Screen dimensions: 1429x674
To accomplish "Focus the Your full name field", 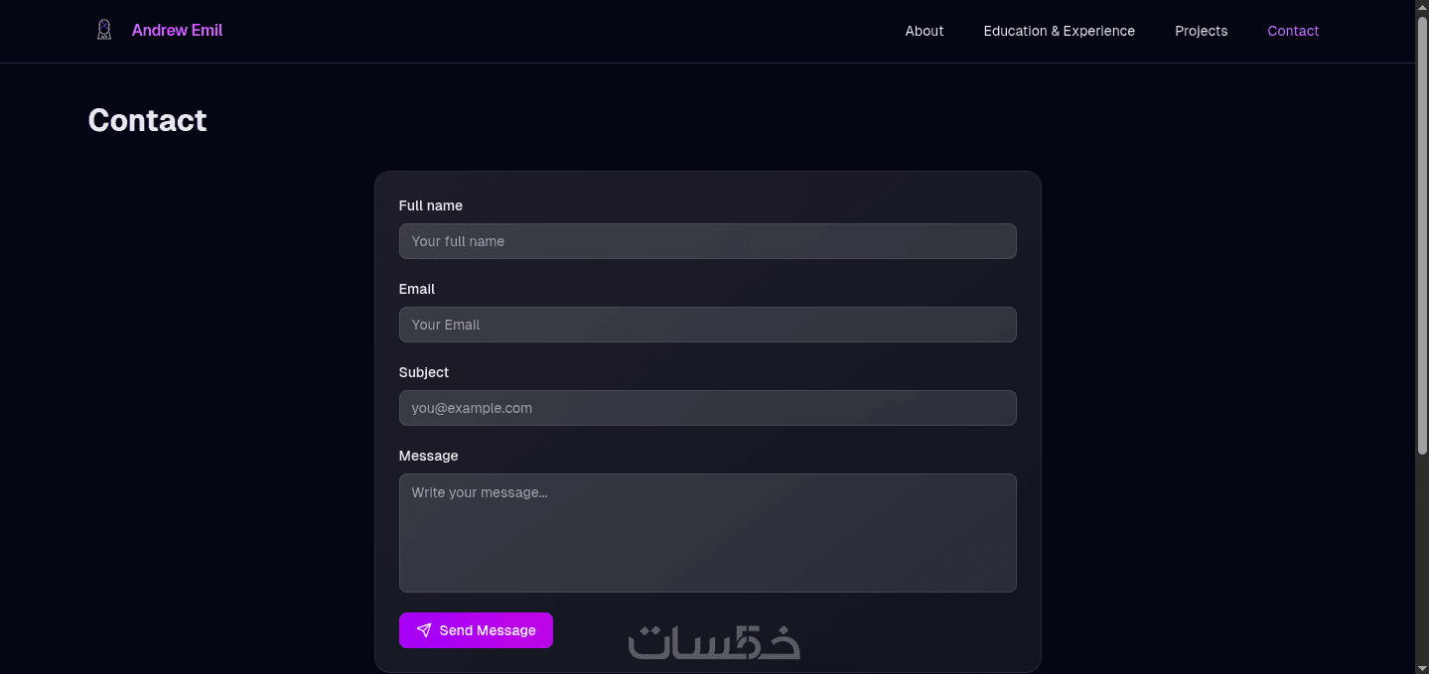I will coord(707,241).
